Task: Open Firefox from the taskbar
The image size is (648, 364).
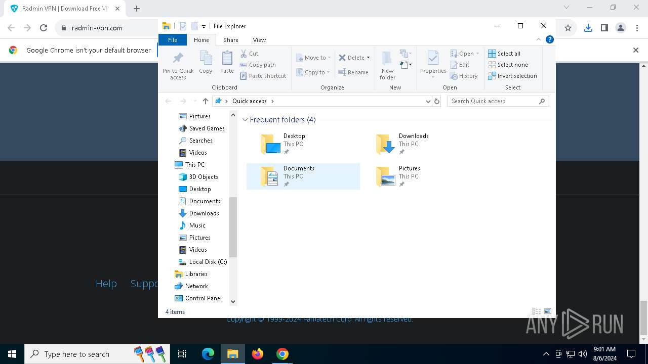Action: (x=258, y=354)
